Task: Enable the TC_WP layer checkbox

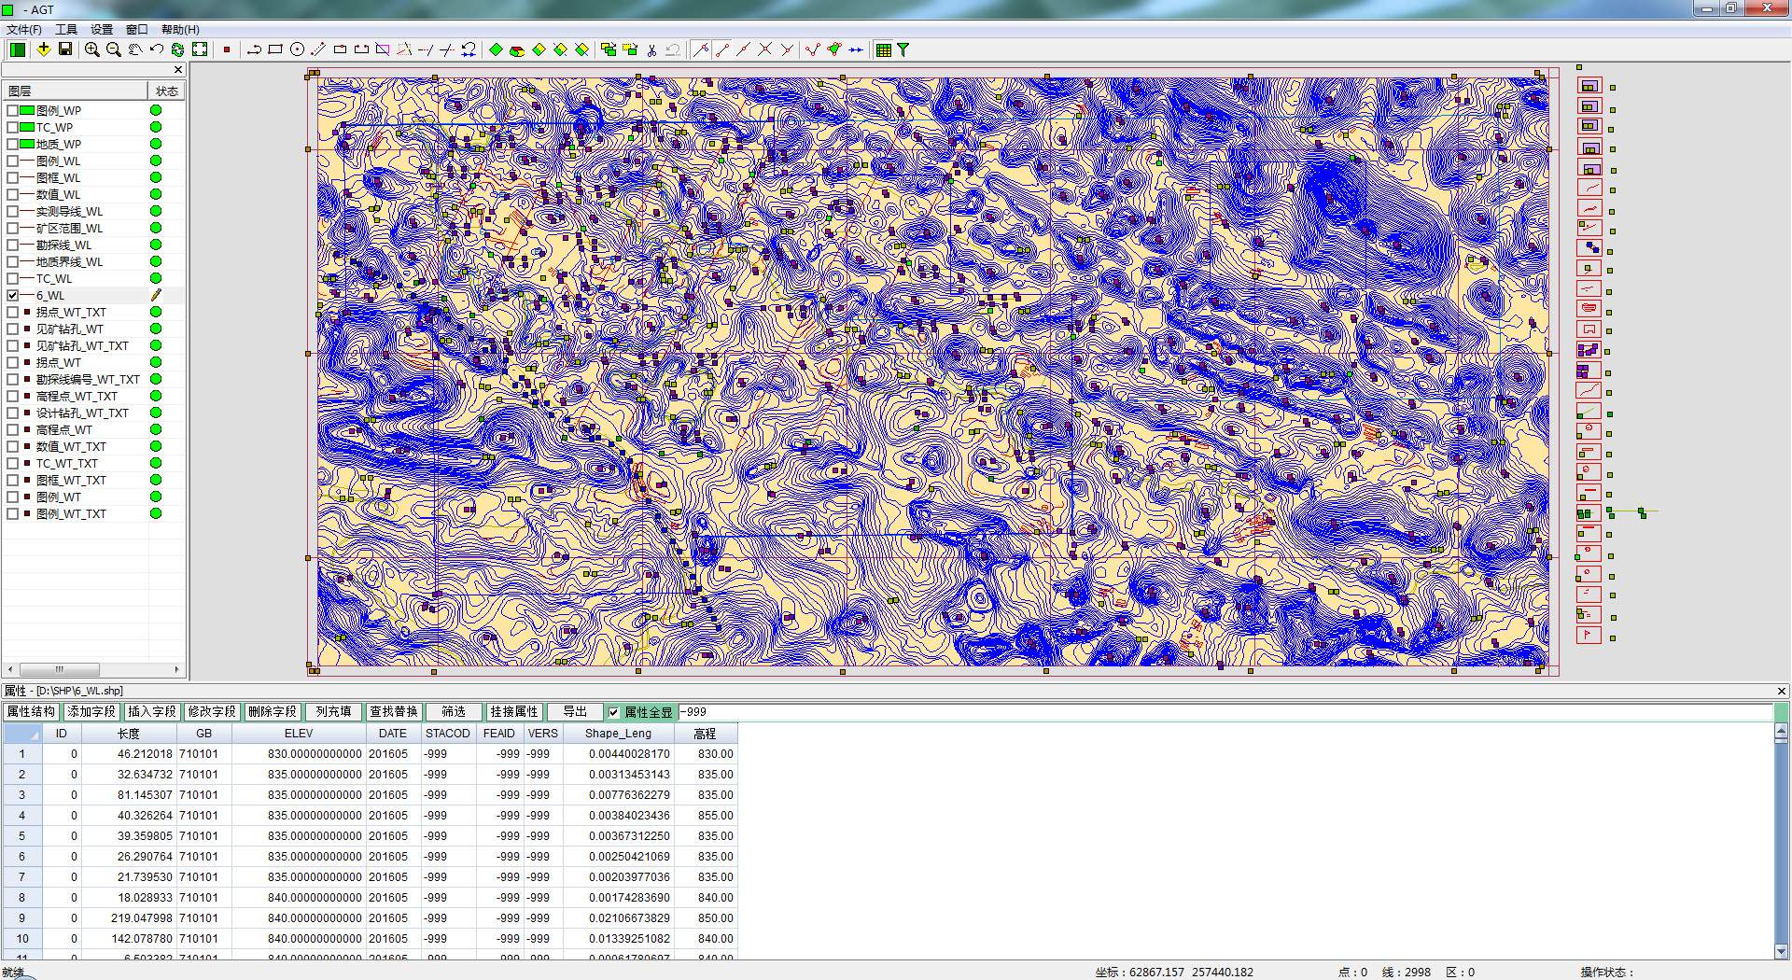Action: [12, 127]
